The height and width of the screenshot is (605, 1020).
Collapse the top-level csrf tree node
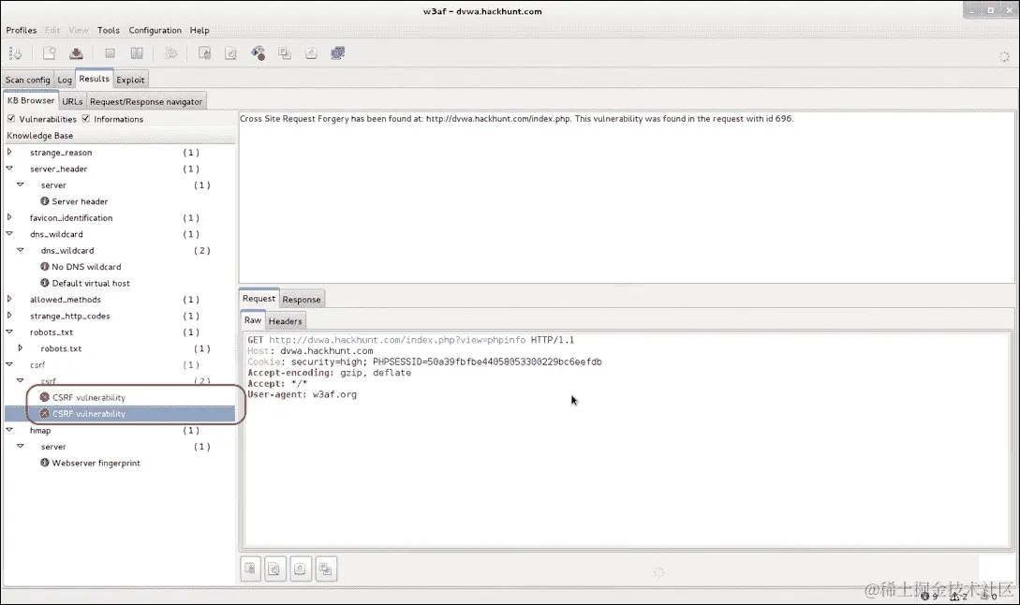[x=9, y=364]
